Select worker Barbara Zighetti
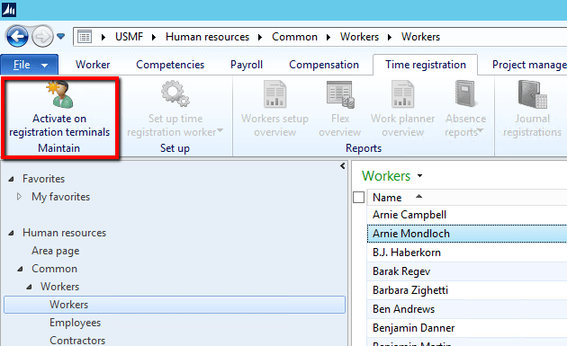The height and width of the screenshot is (346, 567). (x=410, y=290)
